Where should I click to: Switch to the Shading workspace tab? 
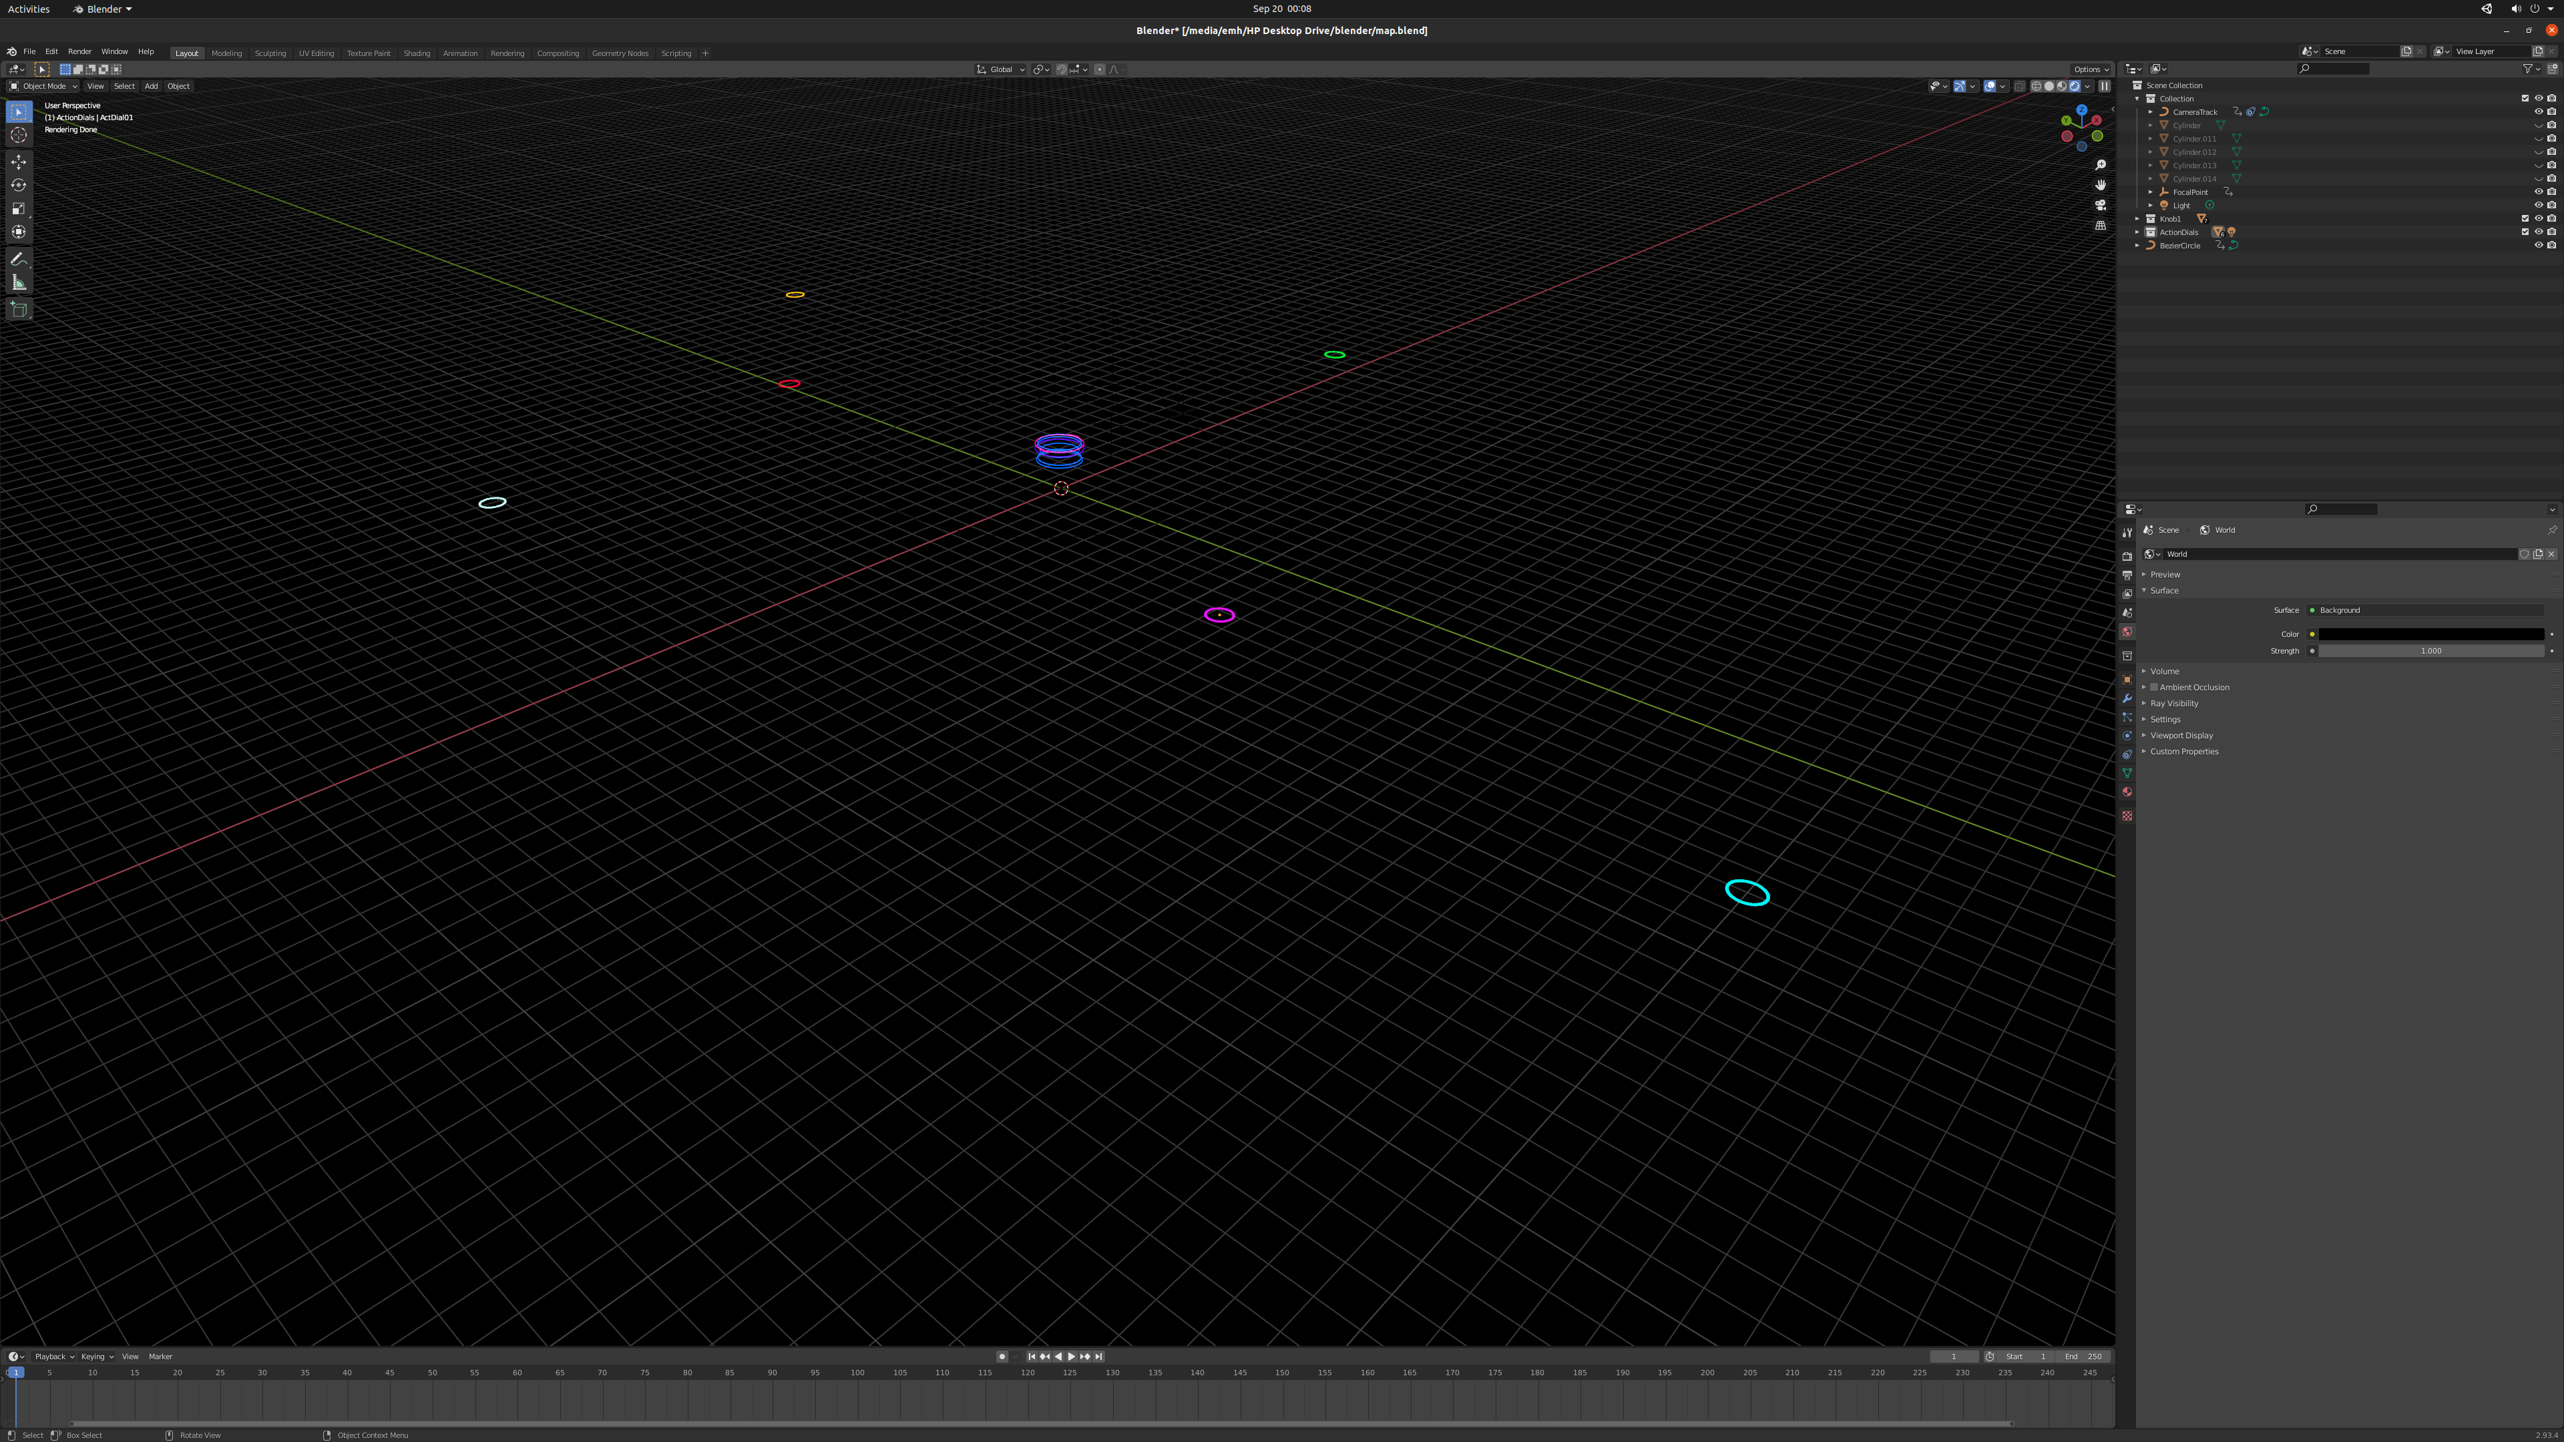coord(417,53)
